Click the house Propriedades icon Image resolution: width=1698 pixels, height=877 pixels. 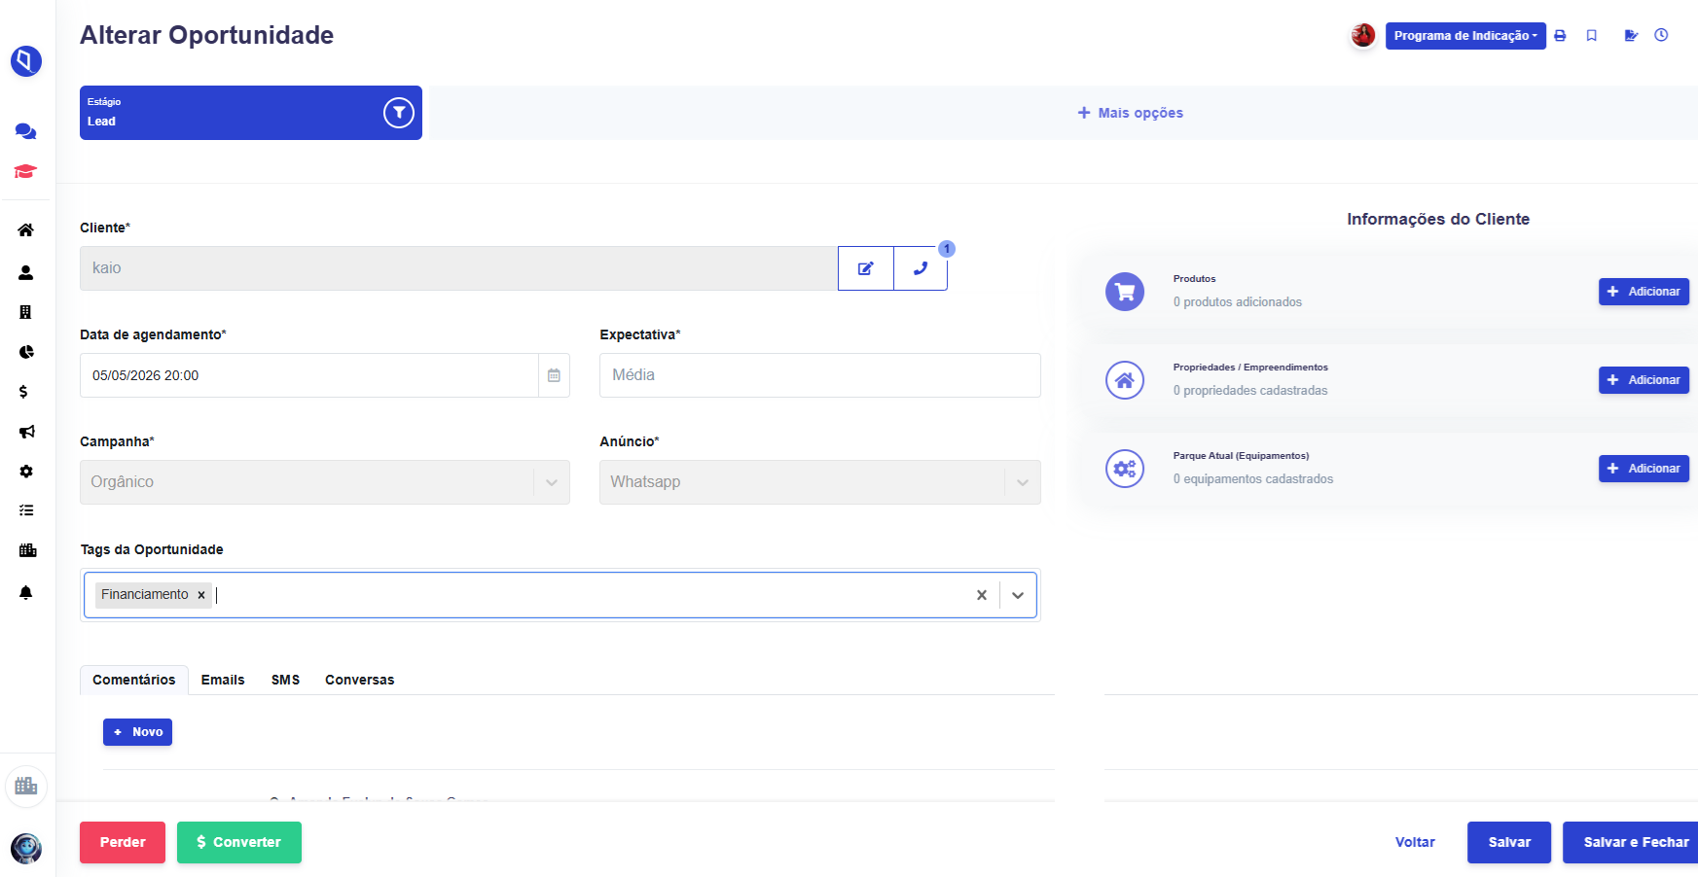pyautogui.click(x=1125, y=380)
